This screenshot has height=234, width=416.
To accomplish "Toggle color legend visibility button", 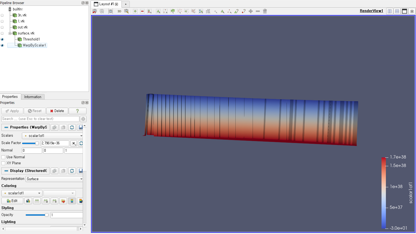I will [x=72, y=201].
